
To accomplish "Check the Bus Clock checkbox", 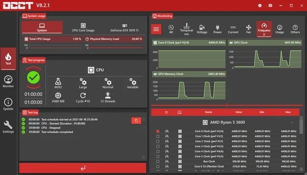I will (158, 162).
